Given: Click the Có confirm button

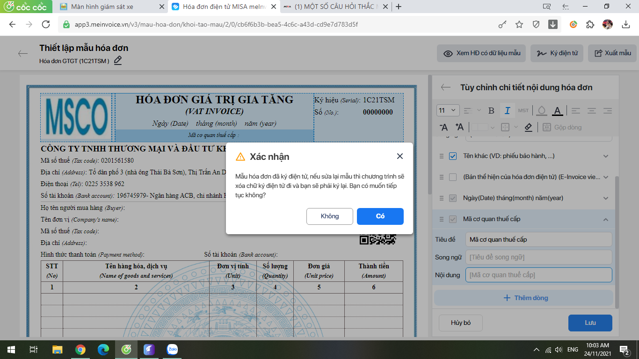Looking at the screenshot, I should click(x=380, y=216).
